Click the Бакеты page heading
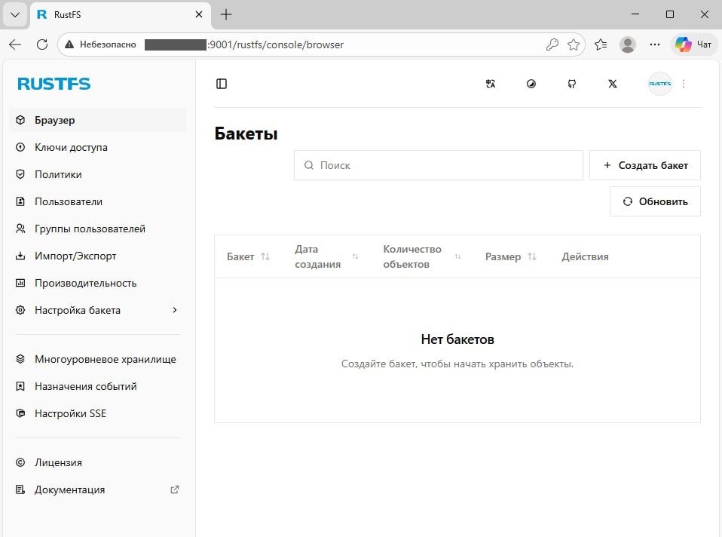This screenshot has height=537, width=722. click(x=246, y=133)
